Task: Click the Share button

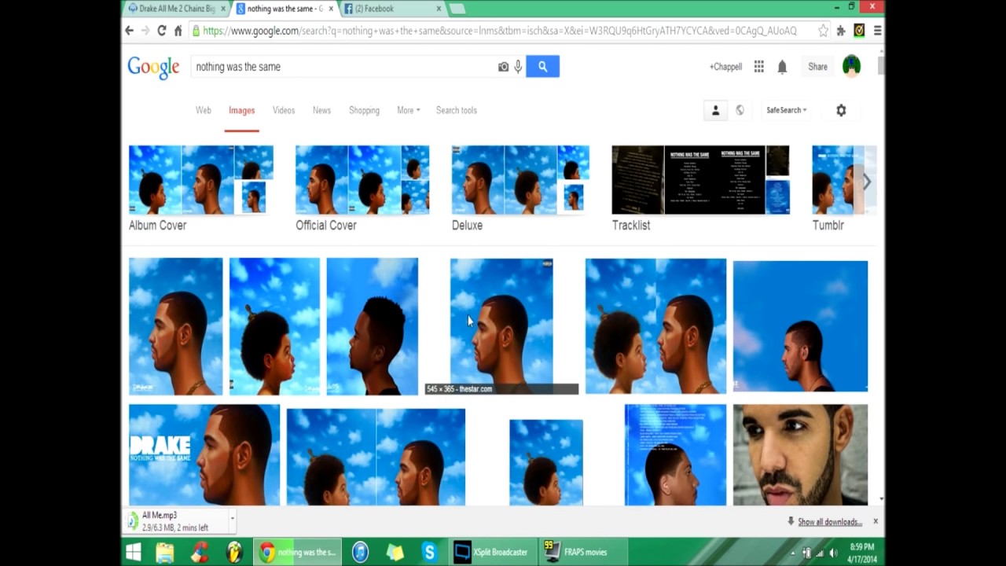Action: [817, 67]
